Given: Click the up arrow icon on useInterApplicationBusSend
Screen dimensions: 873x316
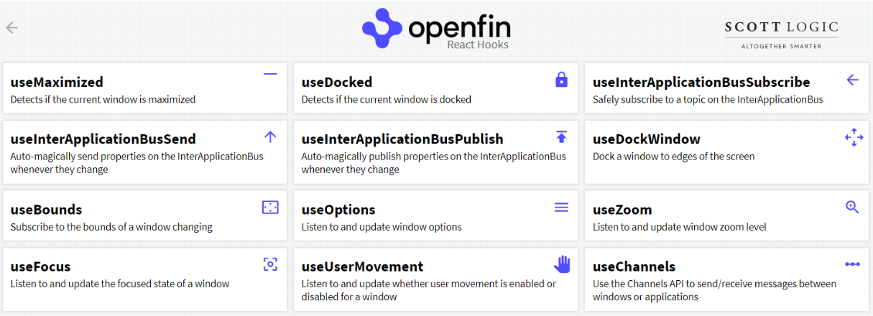Looking at the screenshot, I should [x=270, y=136].
